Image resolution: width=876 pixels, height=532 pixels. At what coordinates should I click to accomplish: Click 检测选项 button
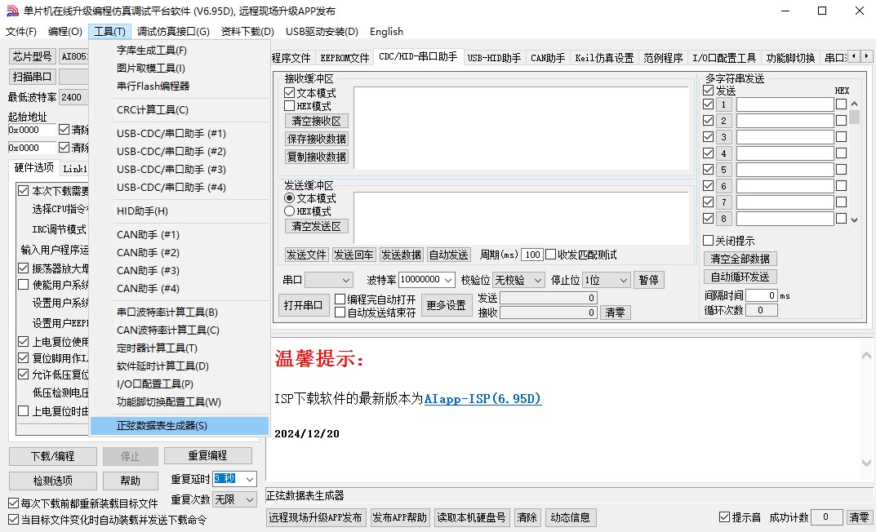click(53, 481)
